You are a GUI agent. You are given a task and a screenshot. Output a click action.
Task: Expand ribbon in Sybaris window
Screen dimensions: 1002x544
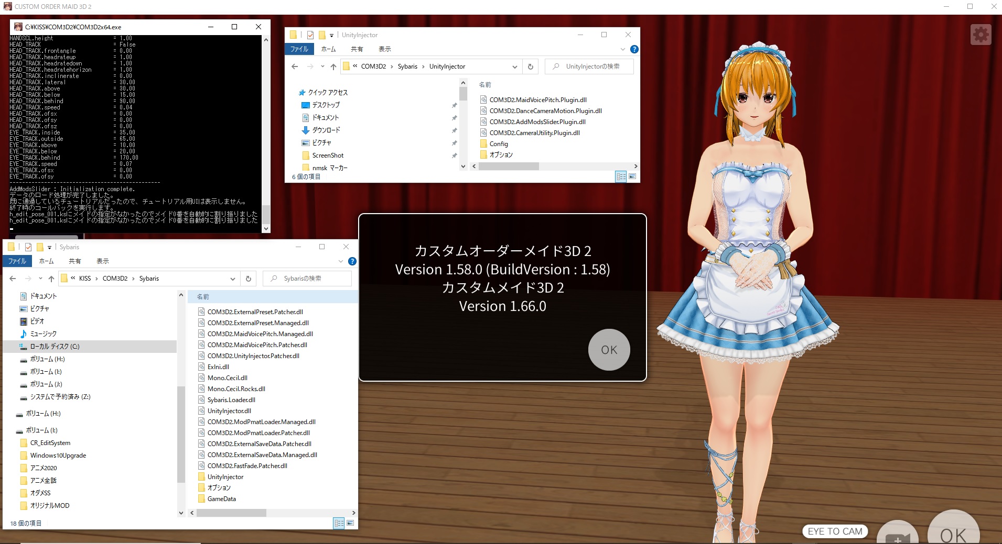[341, 261]
